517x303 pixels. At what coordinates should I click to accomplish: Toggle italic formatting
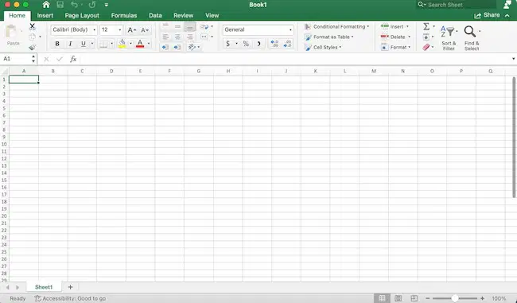[70, 44]
